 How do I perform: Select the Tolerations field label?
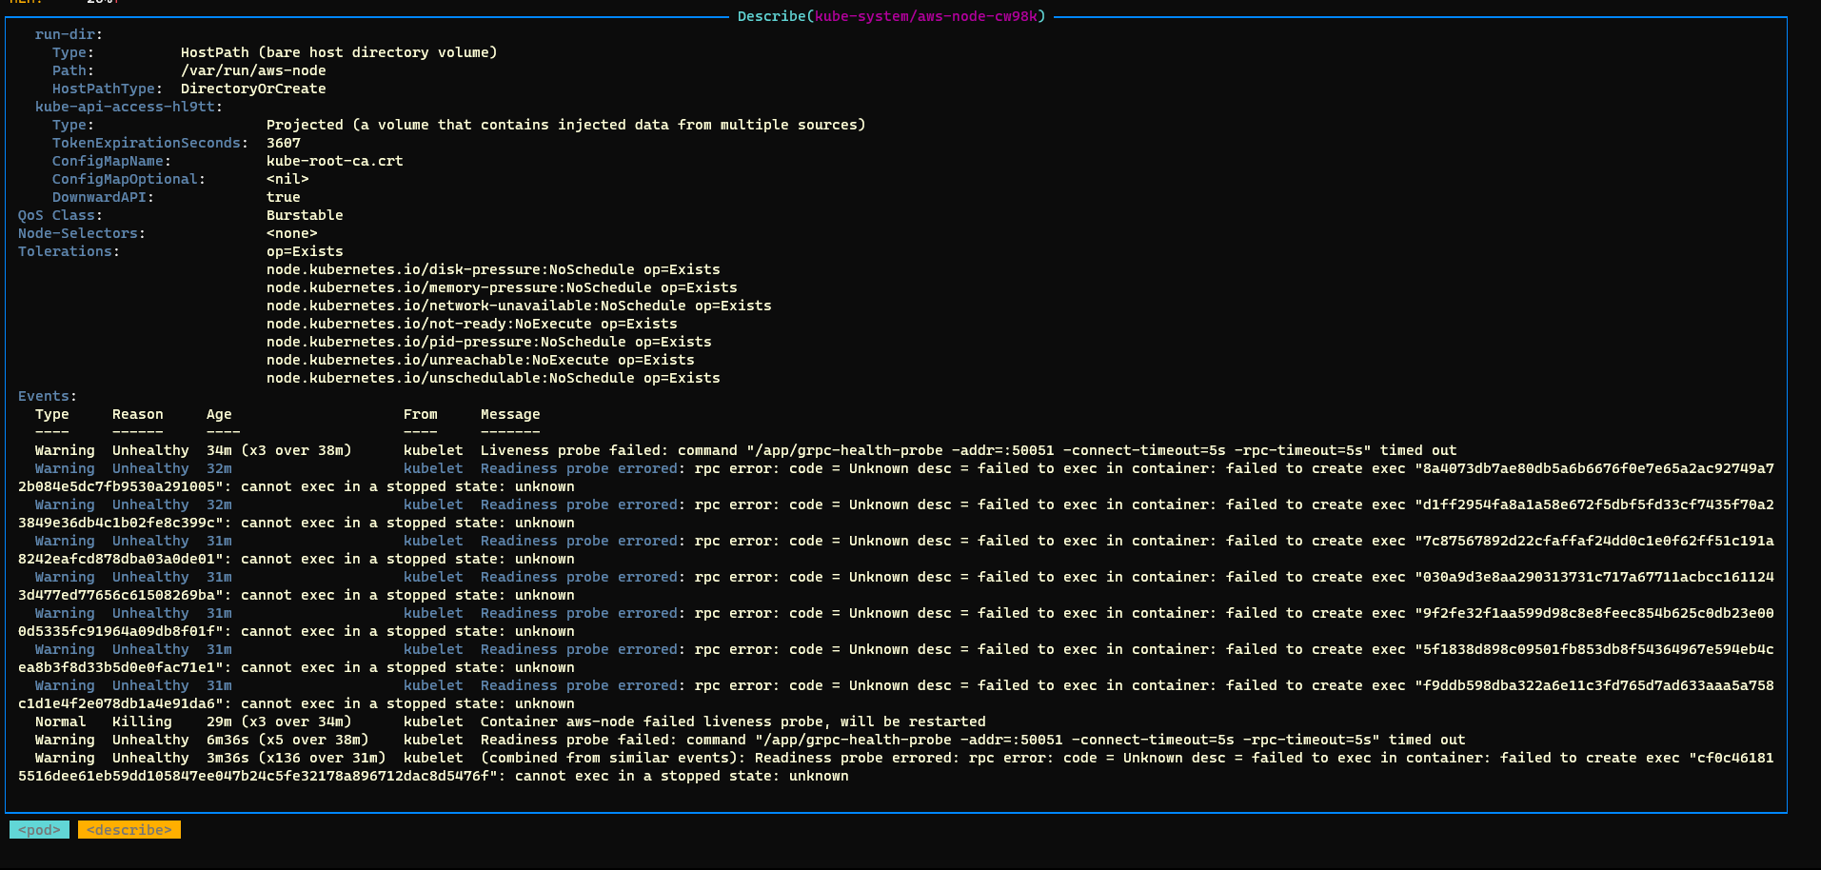click(64, 250)
